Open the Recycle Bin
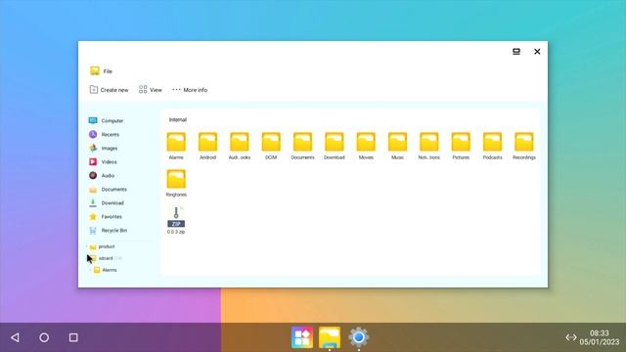This screenshot has height=352, width=626. (x=109, y=231)
